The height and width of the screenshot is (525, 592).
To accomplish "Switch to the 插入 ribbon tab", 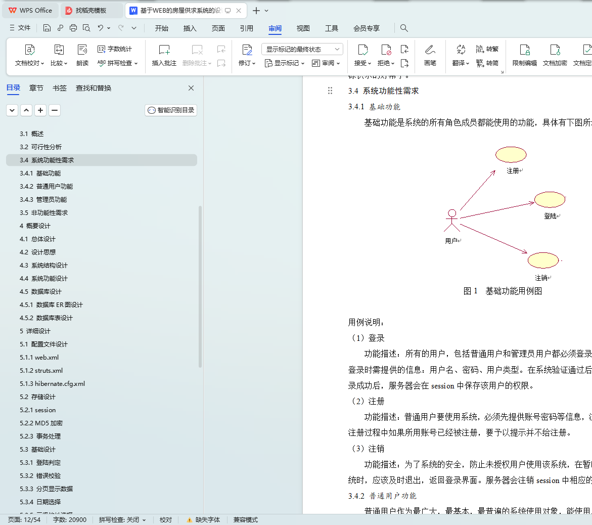I will click(190, 28).
